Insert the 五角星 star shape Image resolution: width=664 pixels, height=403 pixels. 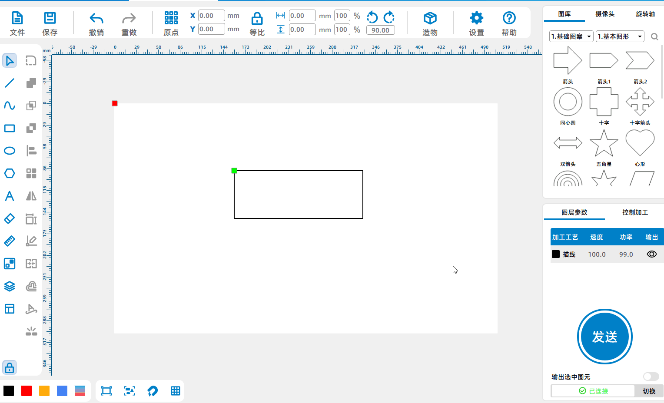604,143
